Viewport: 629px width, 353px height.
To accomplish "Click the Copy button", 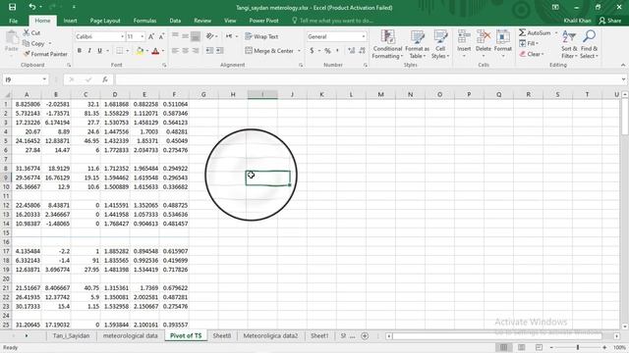I will (x=34, y=43).
